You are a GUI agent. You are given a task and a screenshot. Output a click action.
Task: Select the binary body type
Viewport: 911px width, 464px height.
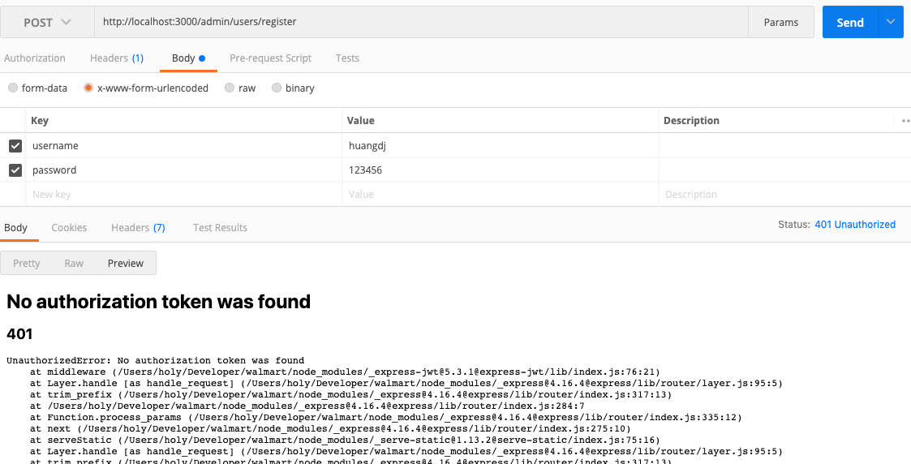(x=277, y=88)
